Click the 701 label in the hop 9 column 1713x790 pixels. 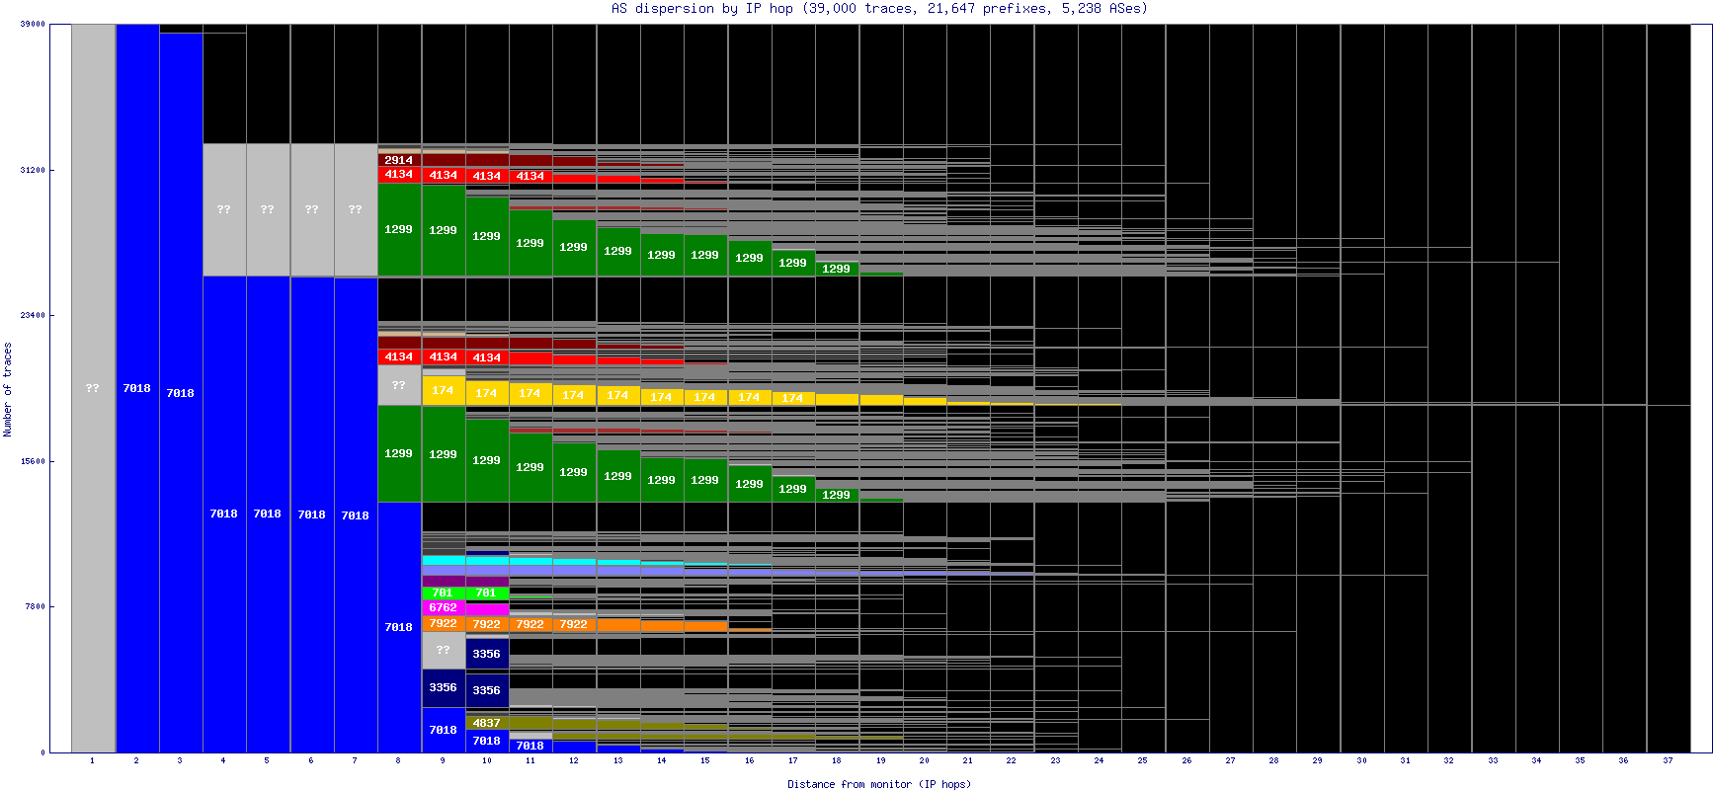(x=443, y=592)
